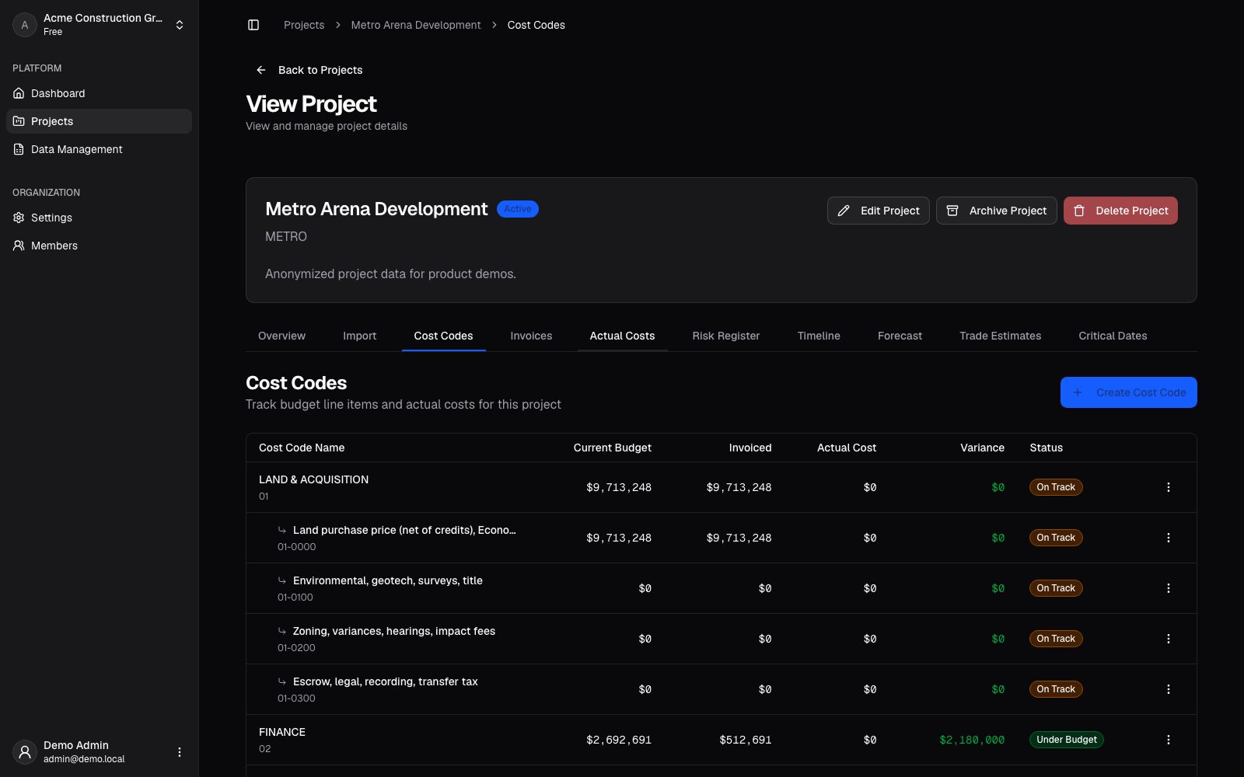Switch to the Import tab
Screen dimensions: 1244x777
tap(359, 336)
